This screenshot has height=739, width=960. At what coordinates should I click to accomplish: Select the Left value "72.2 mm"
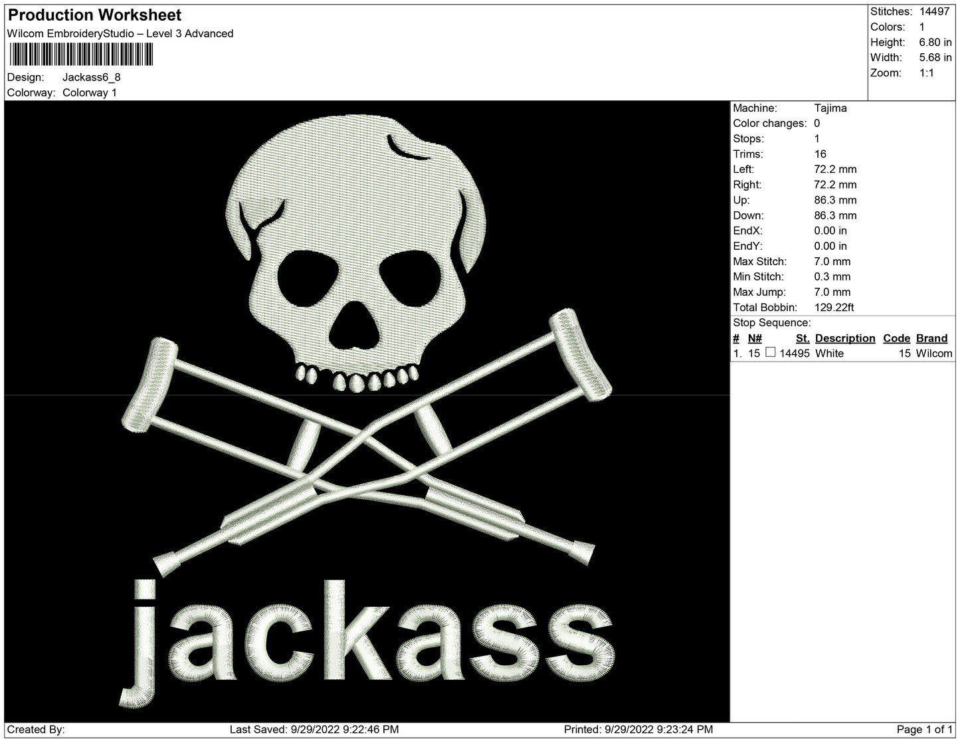(835, 169)
